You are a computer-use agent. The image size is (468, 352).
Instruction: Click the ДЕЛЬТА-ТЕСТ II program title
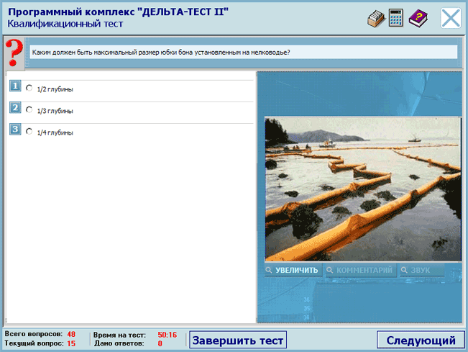coord(118,12)
